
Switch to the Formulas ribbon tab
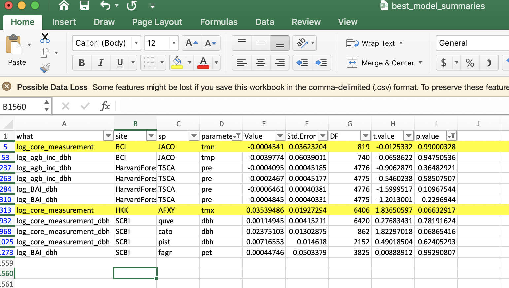pos(219,22)
